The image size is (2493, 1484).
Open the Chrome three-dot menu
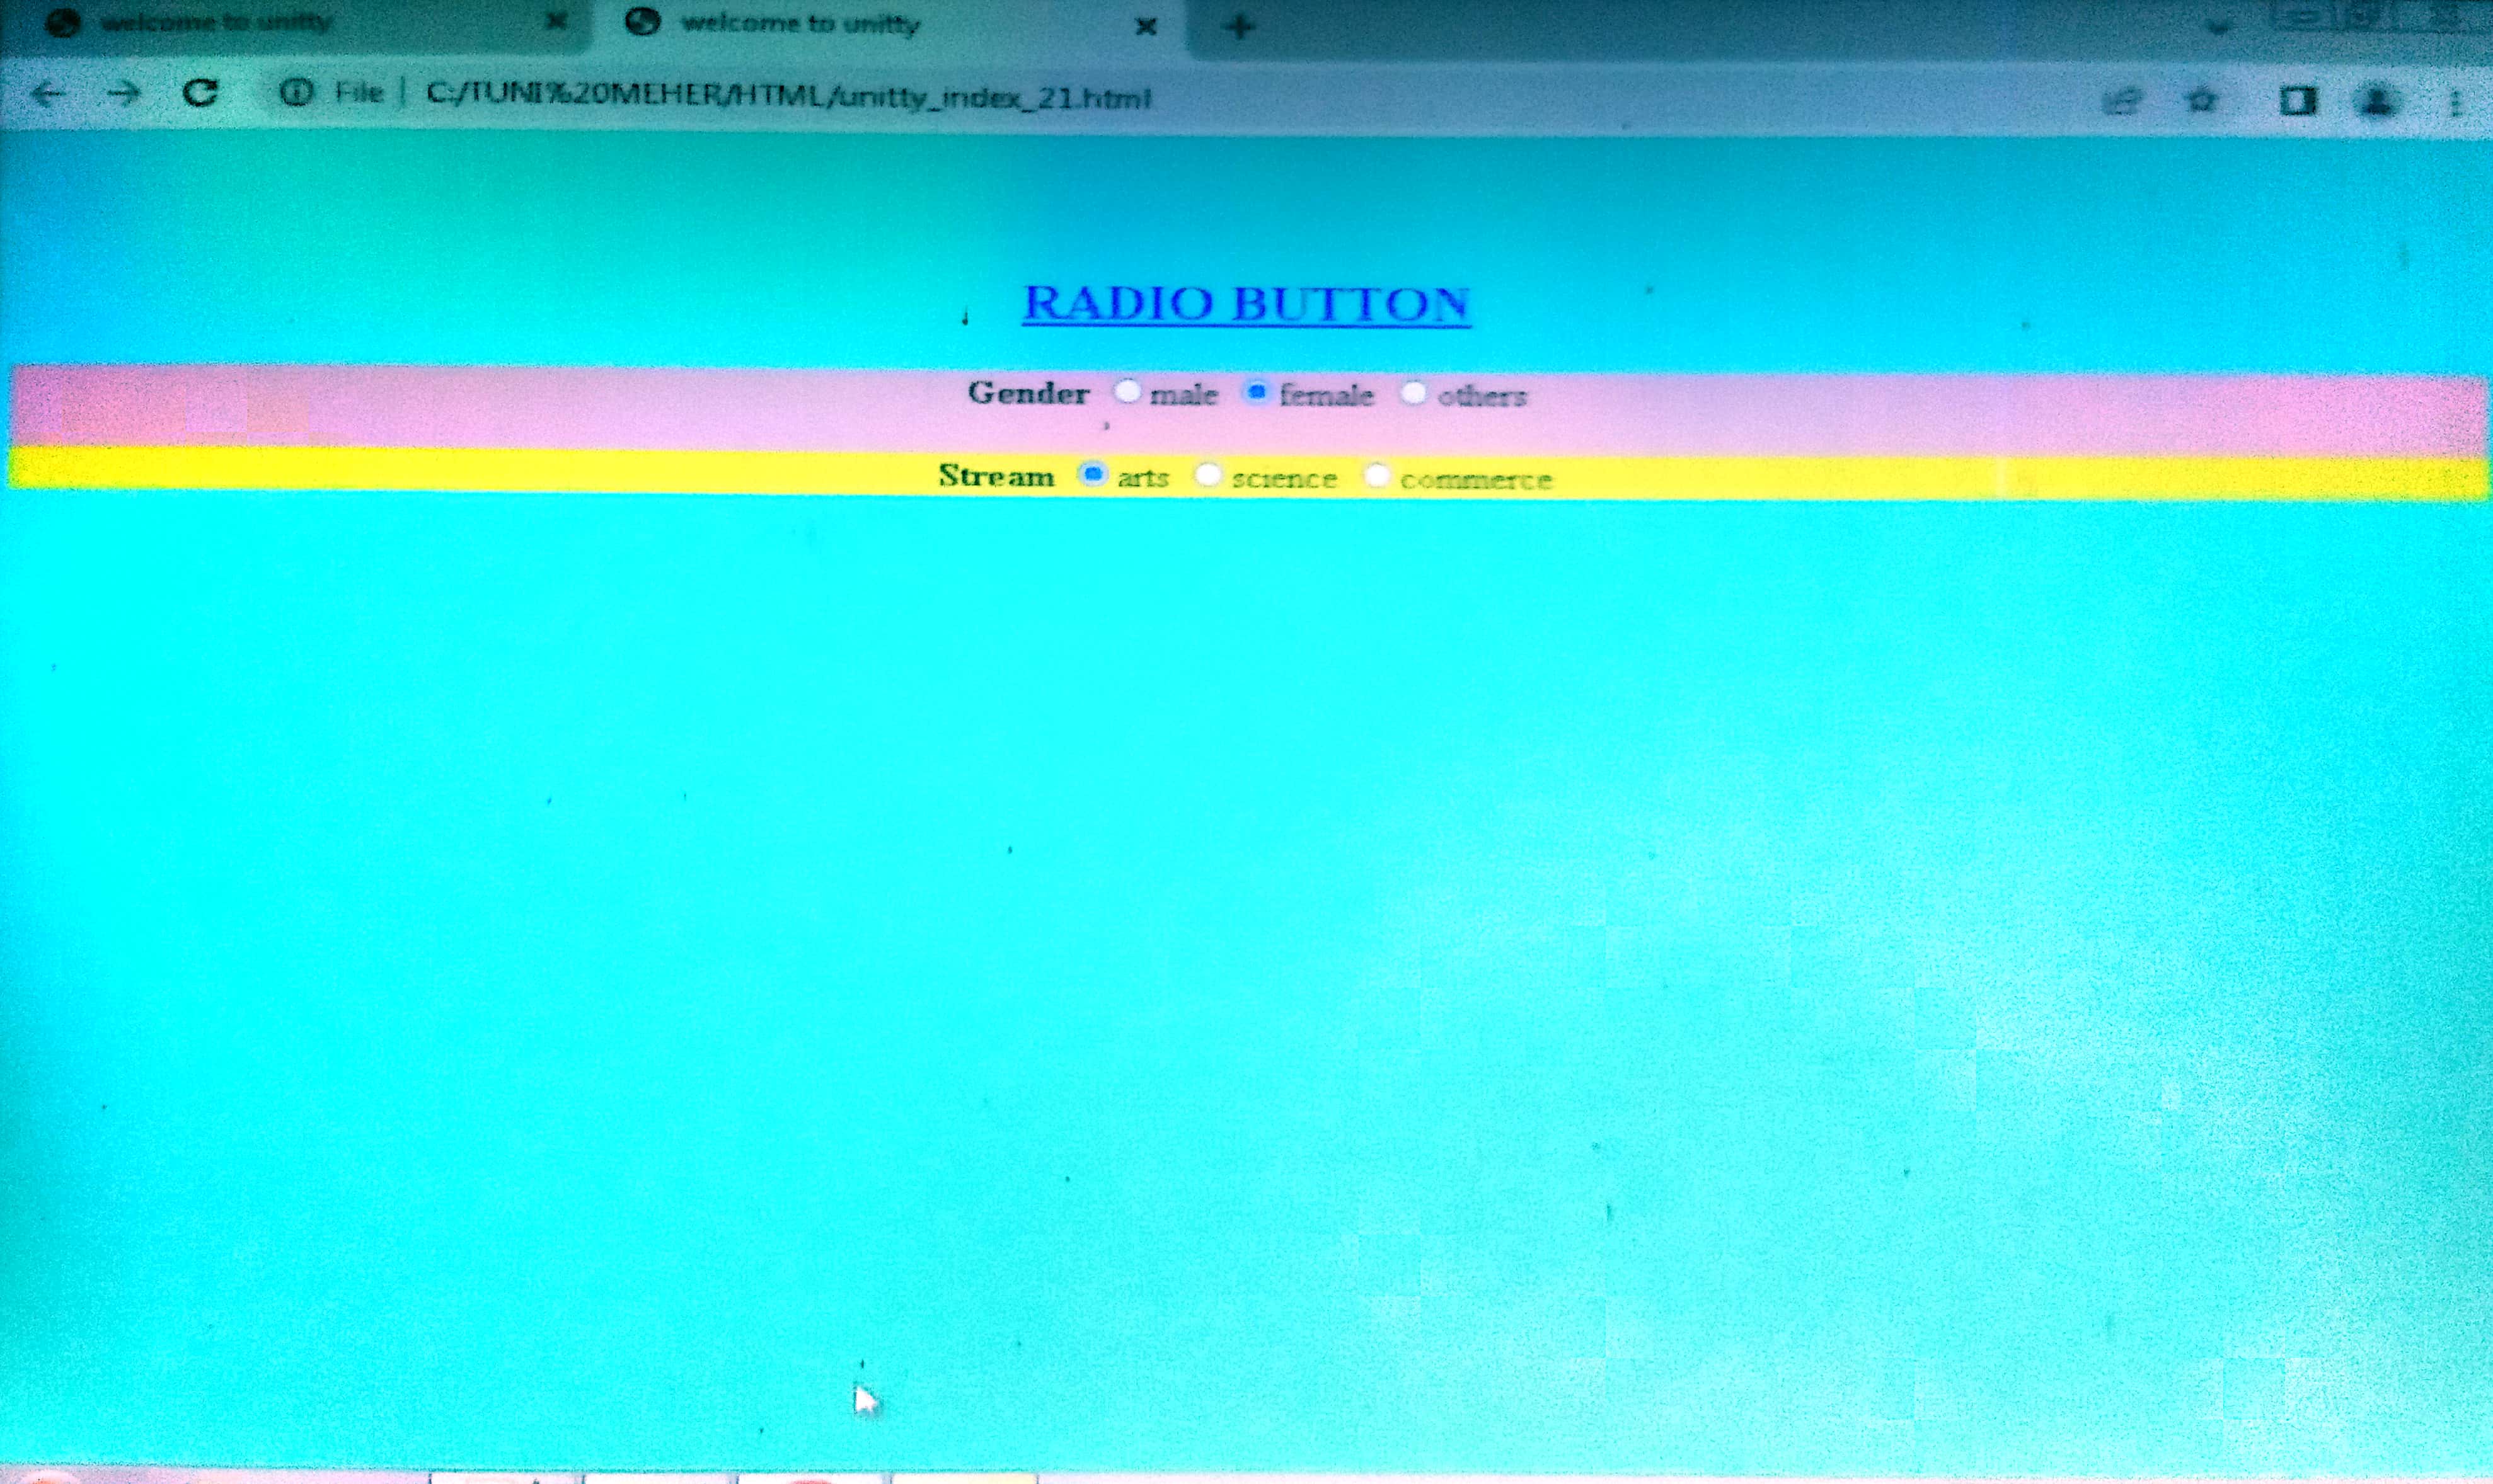2455,103
